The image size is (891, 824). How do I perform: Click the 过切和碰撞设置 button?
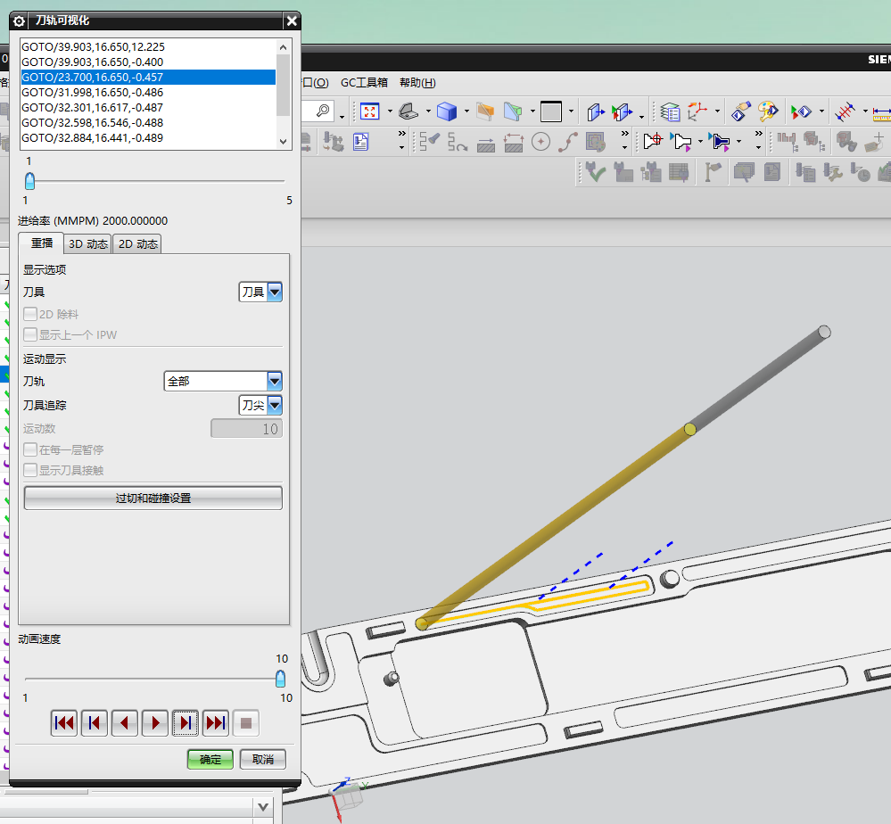[153, 499]
